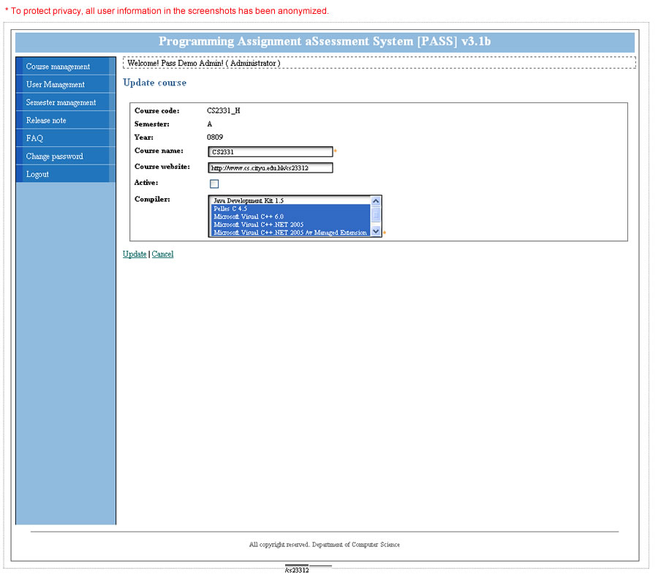The image size is (658, 574).
Task: Go to User Management section
Action: [x=56, y=85]
